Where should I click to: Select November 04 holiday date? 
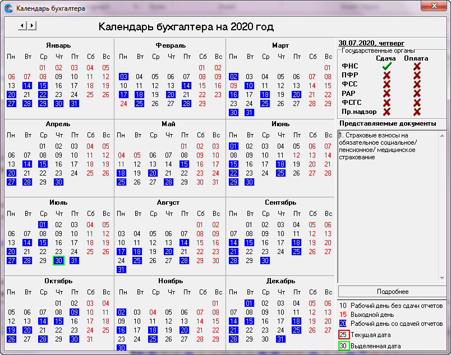point(153,312)
